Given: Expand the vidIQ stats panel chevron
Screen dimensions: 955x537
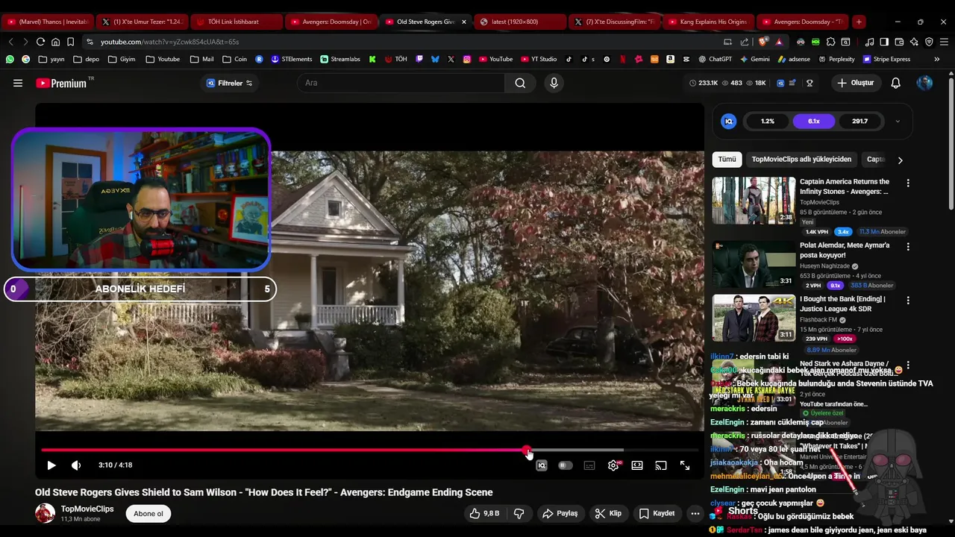Looking at the screenshot, I should [x=898, y=122].
